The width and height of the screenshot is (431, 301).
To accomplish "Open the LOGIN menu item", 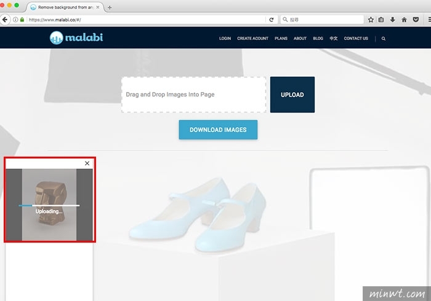I will (225, 38).
